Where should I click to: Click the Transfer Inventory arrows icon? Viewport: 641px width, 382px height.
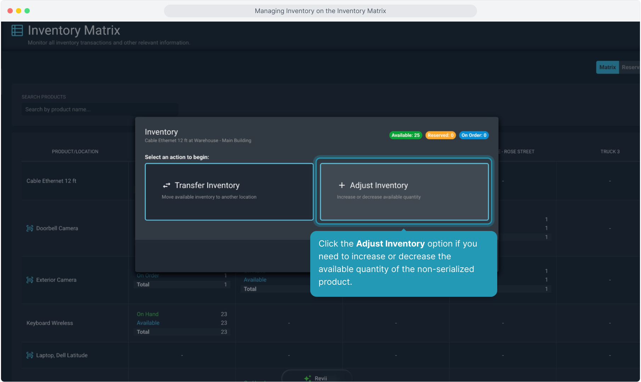166,186
